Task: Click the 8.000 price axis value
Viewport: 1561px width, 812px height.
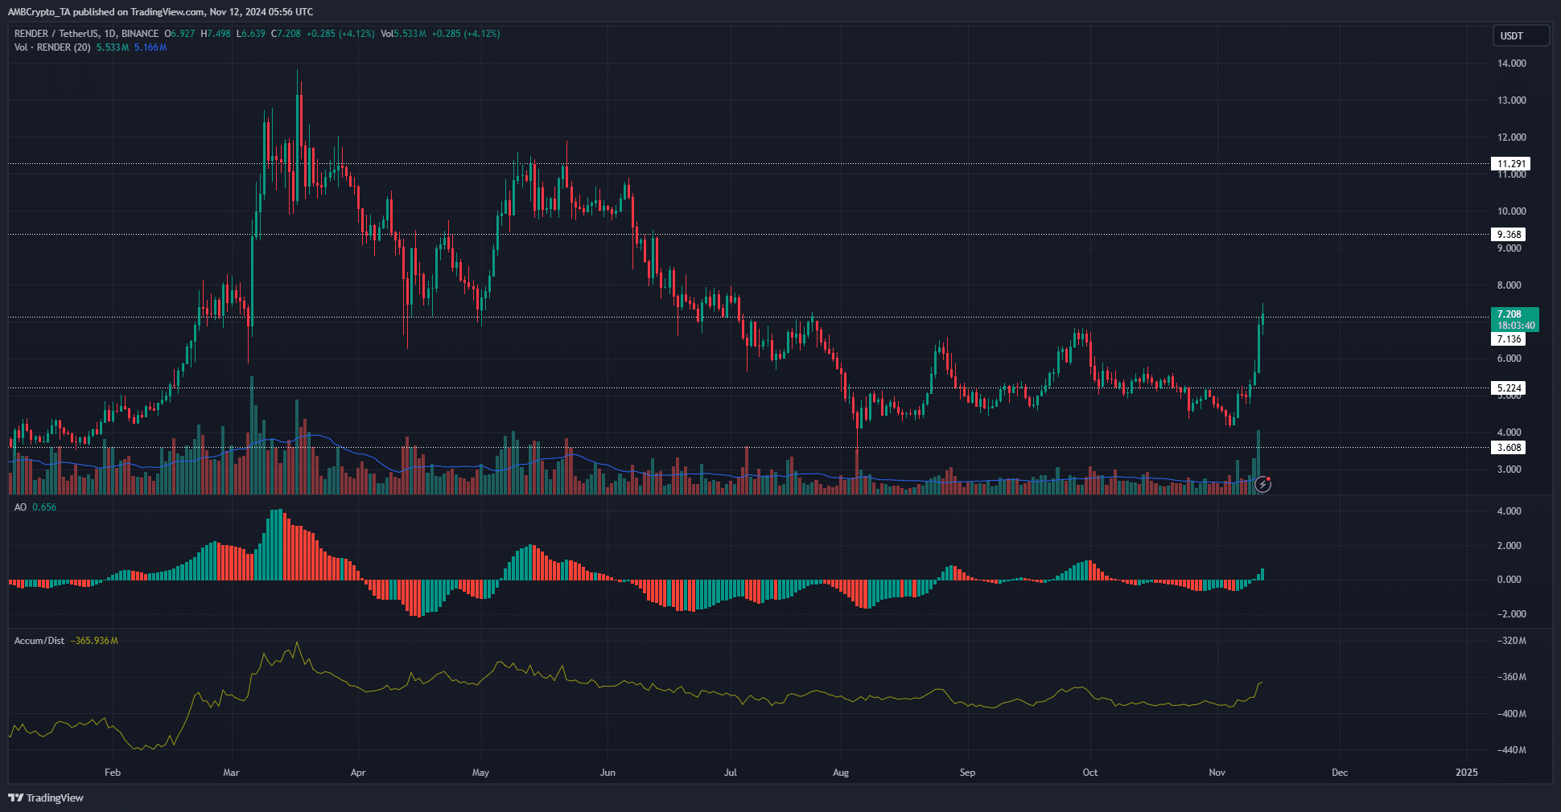Action: (1509, 285)
